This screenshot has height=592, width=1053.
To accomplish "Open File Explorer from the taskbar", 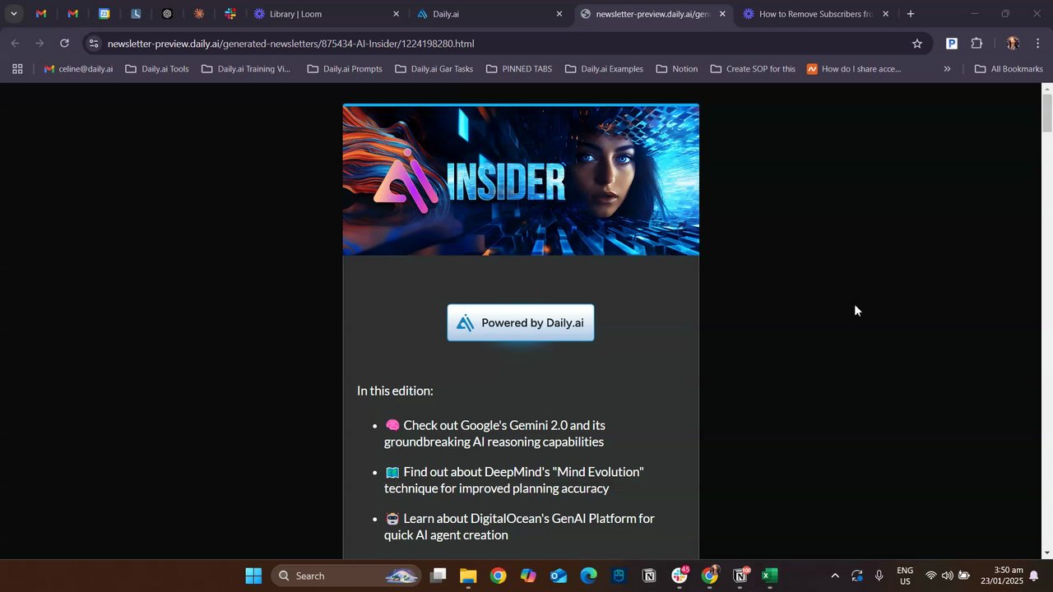I will [x=468, y=576].
